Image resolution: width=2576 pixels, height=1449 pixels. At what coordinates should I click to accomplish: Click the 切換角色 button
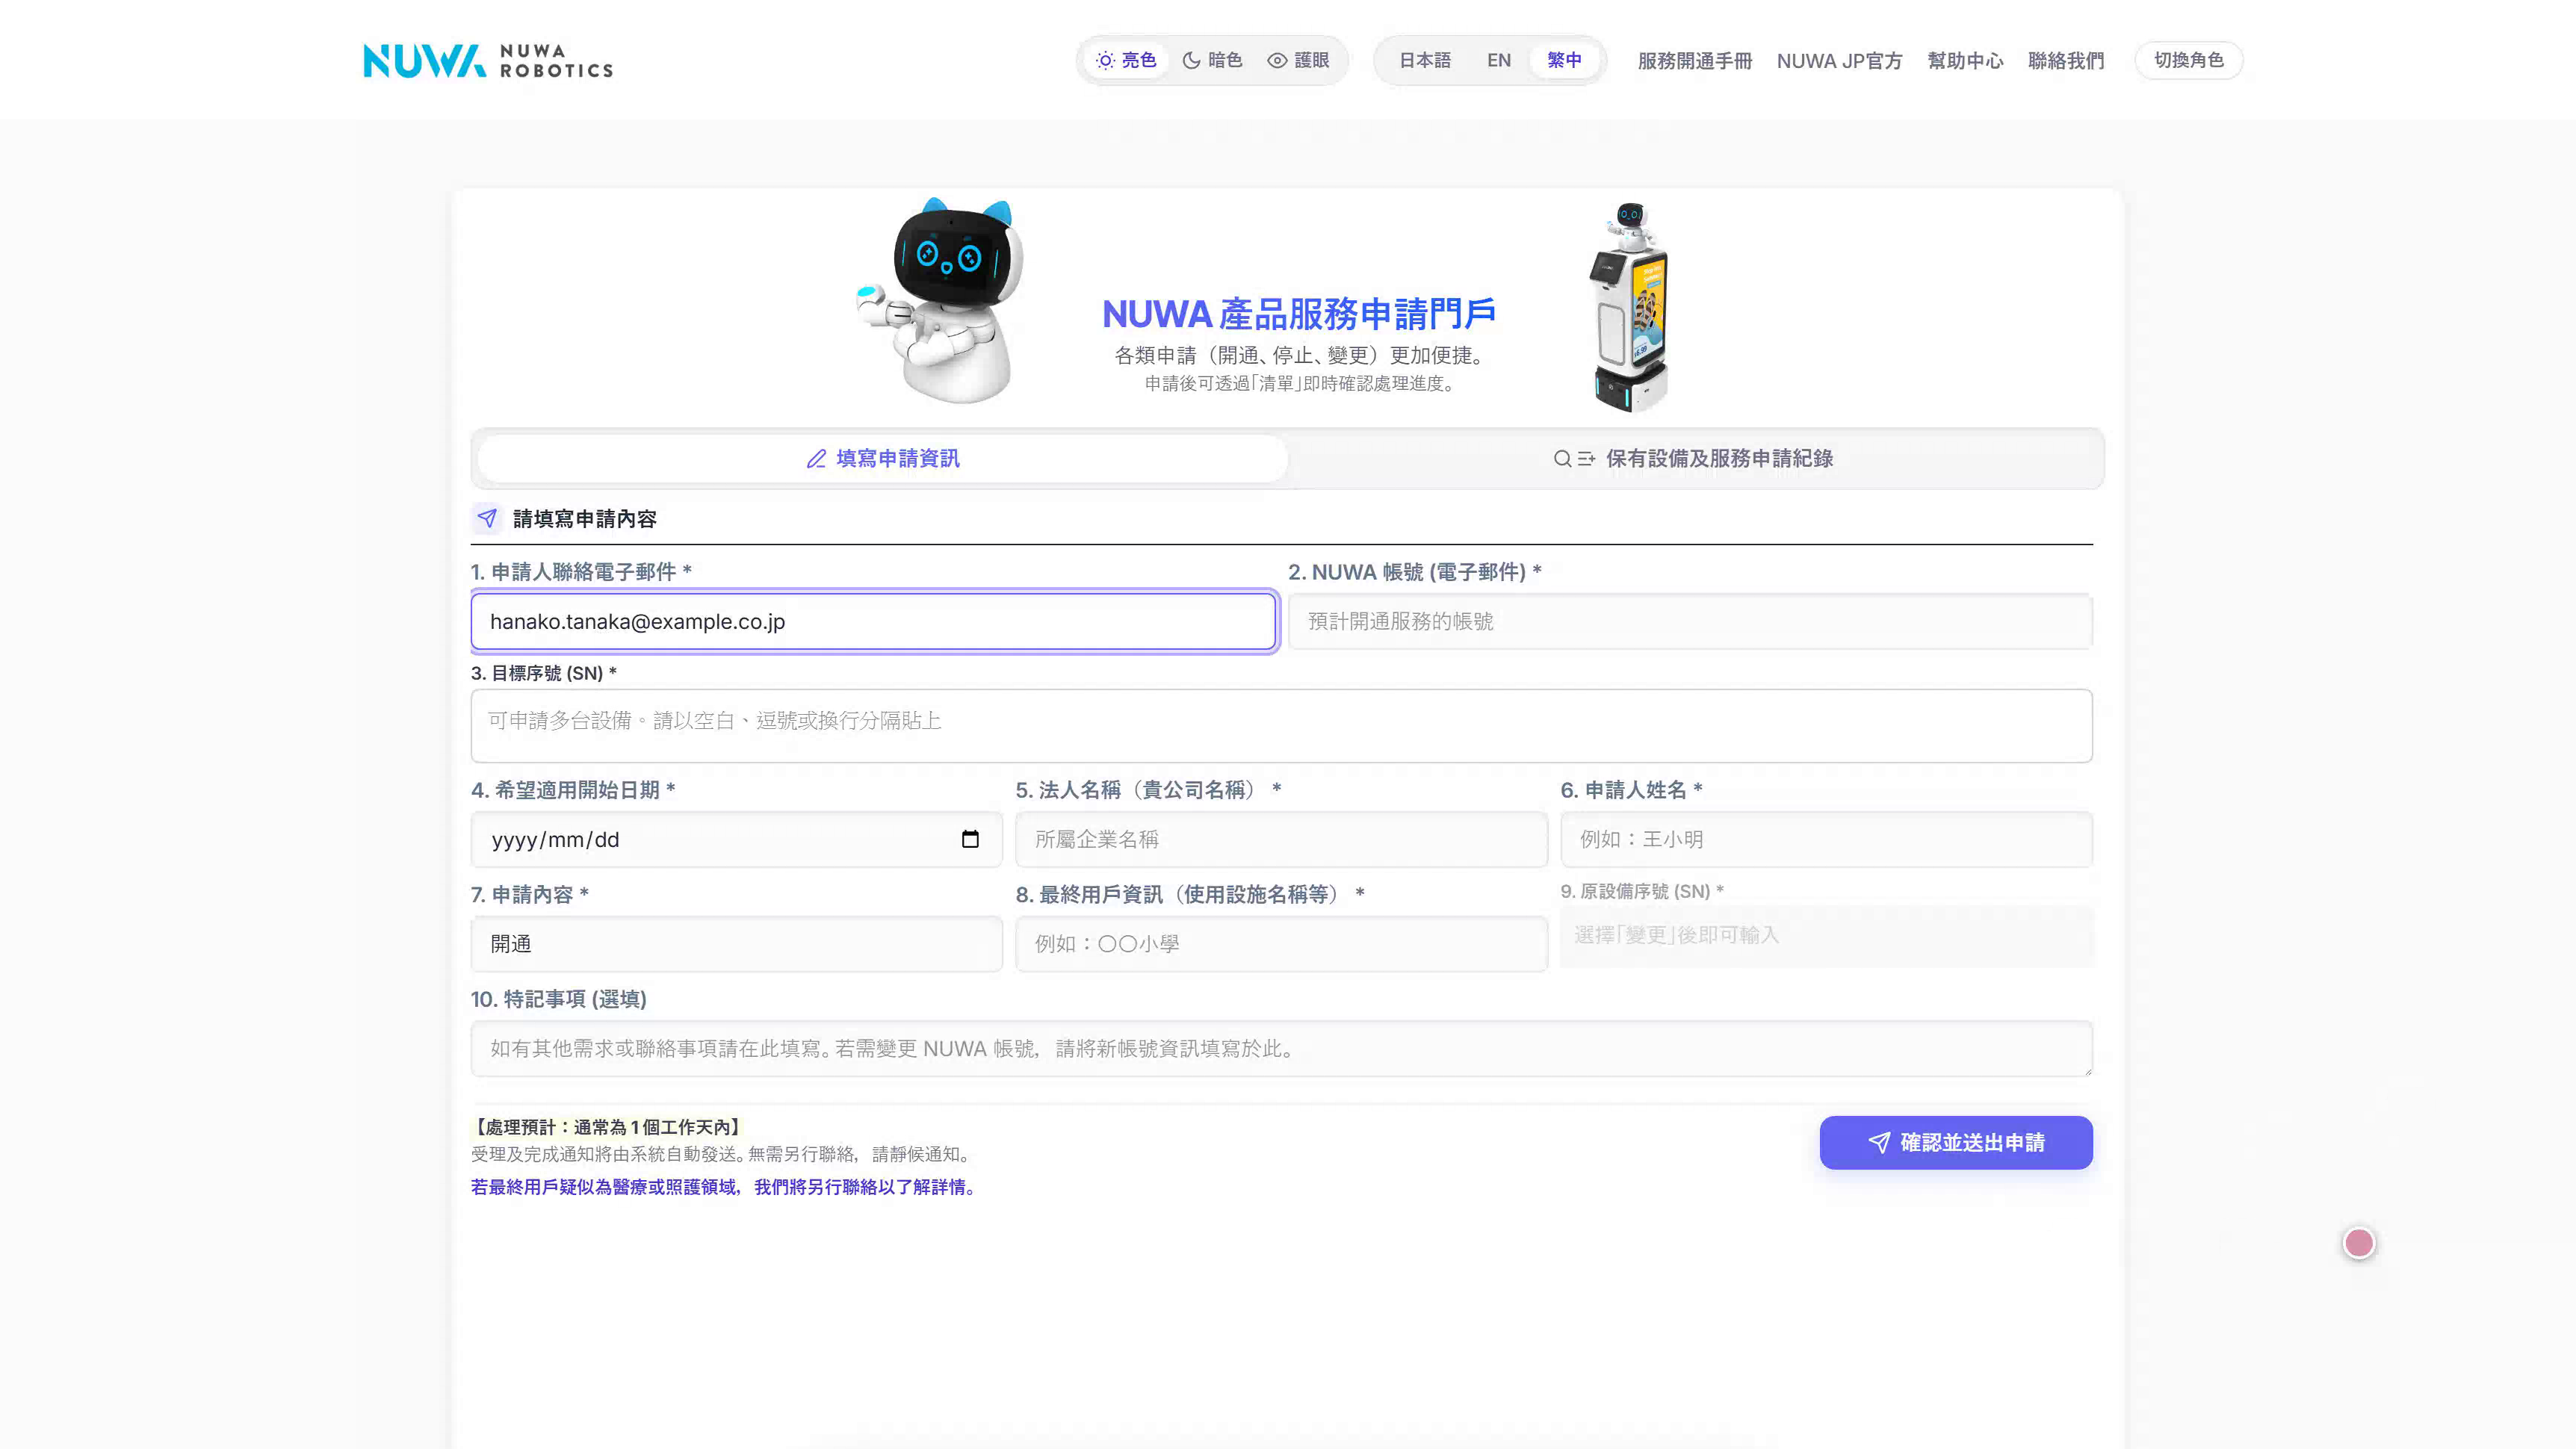tap(2188, 60)
